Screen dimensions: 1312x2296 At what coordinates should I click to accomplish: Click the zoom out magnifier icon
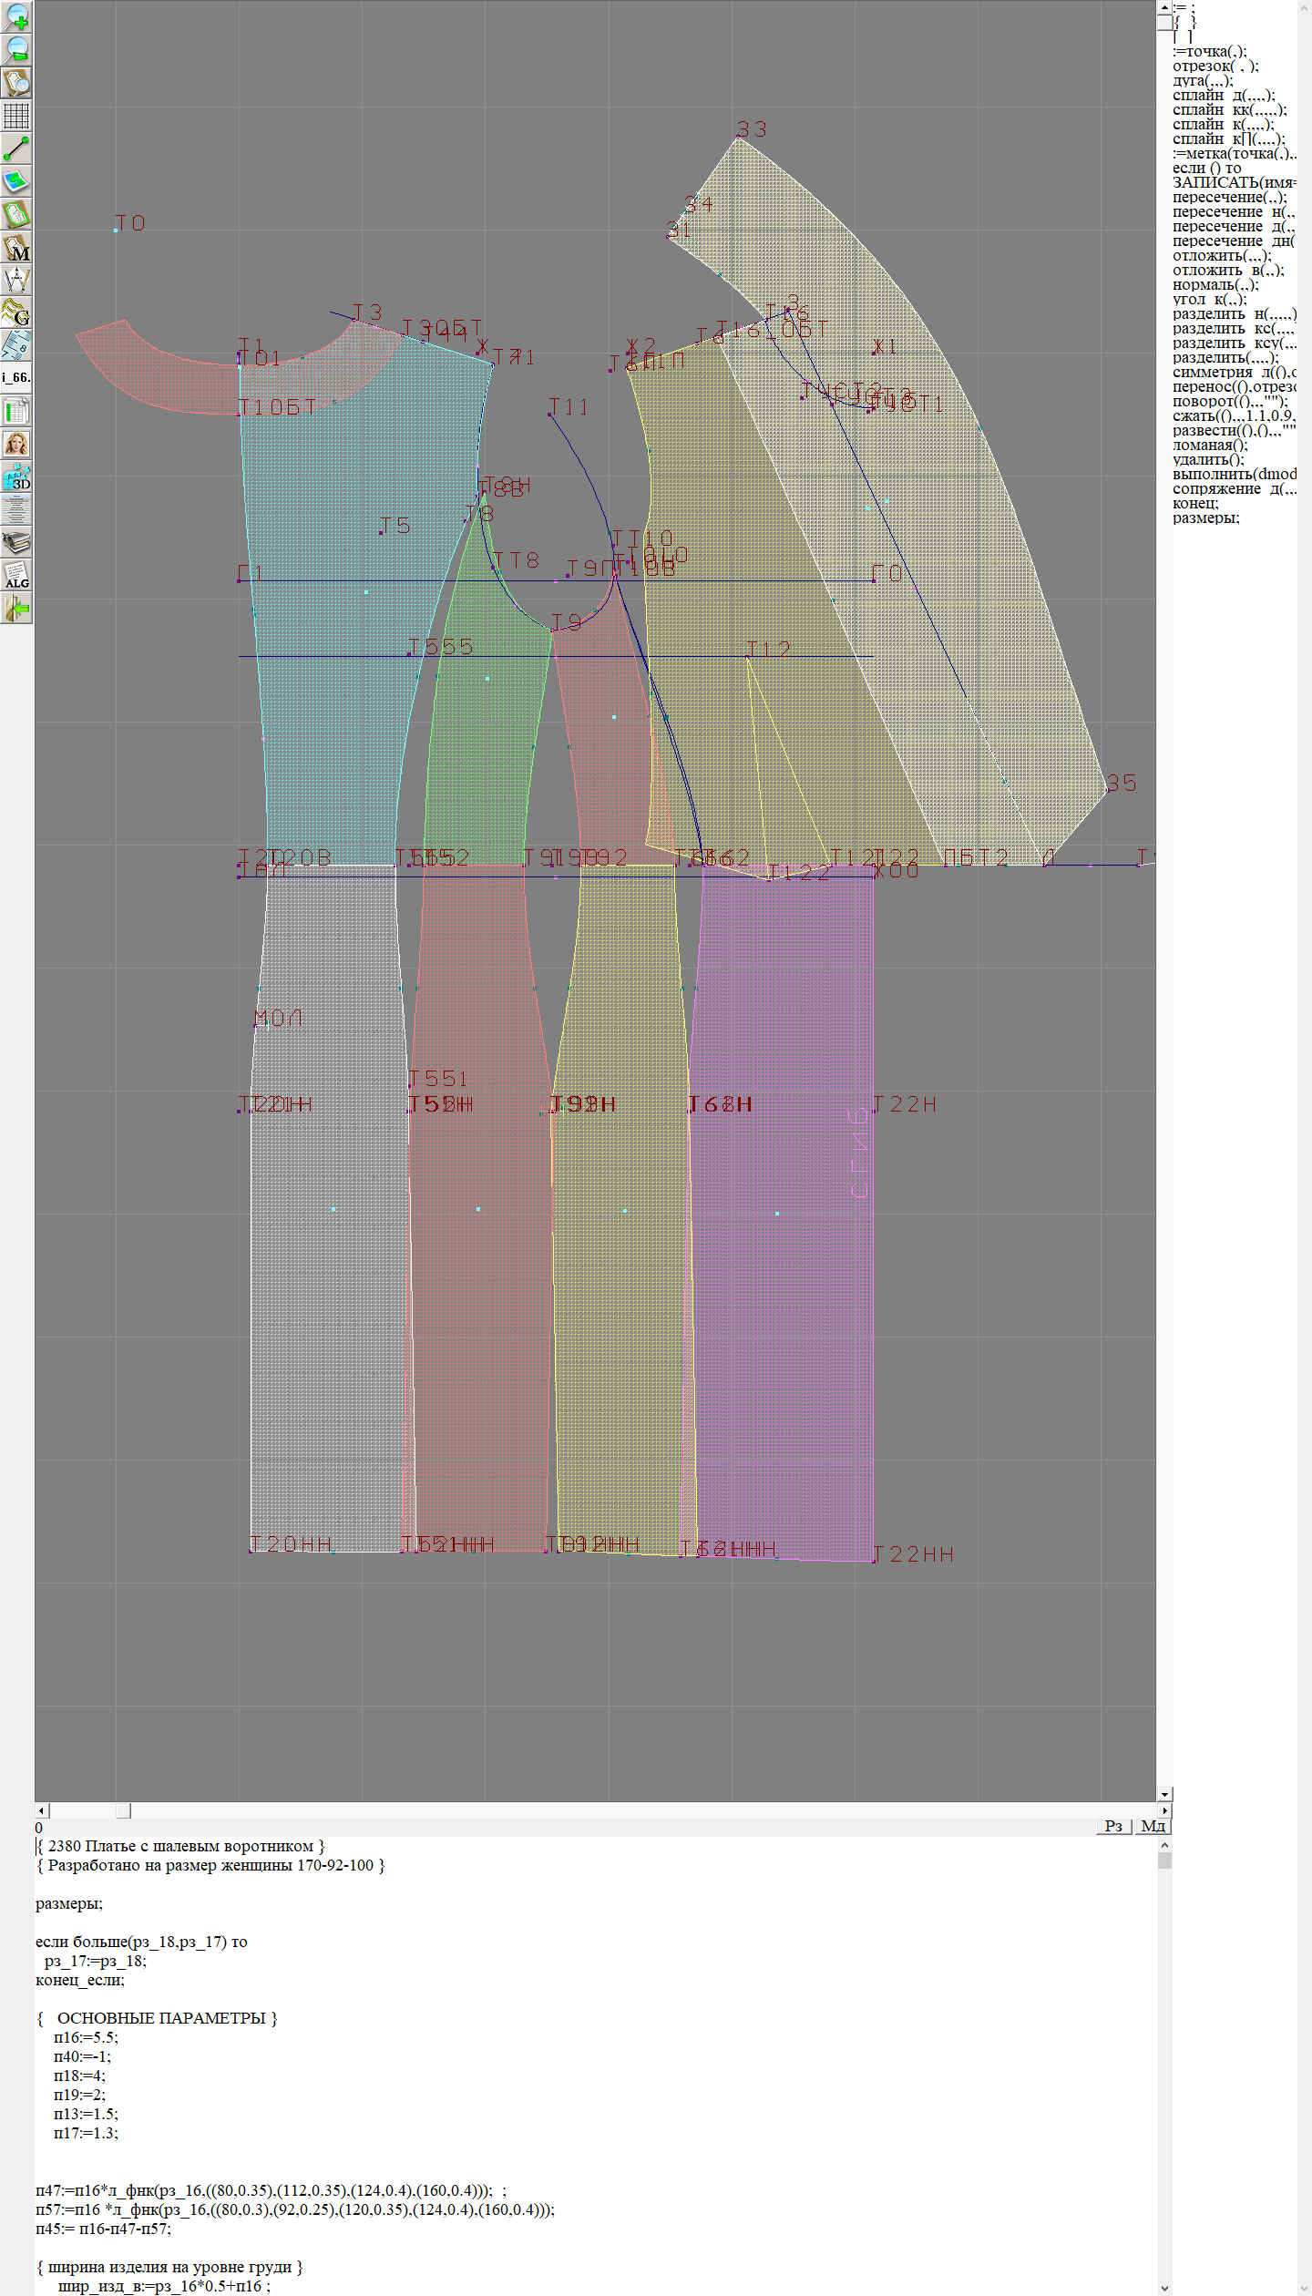click(x=16, y=49)
